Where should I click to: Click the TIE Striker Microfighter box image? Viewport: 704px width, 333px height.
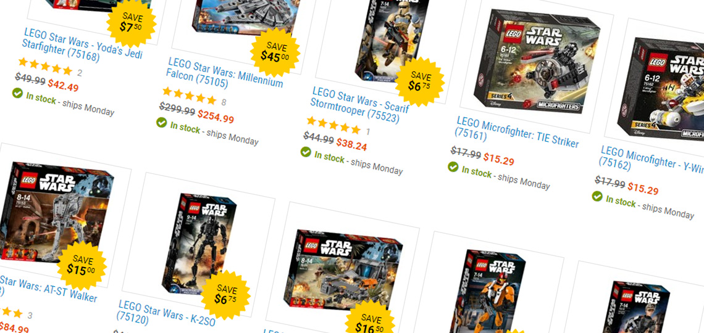tap(535, 62)
